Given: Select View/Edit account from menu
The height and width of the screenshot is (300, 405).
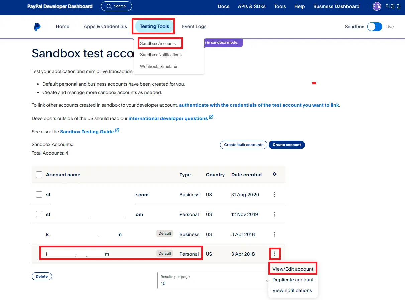Looking at the screenshot, I should click(293, 269).
